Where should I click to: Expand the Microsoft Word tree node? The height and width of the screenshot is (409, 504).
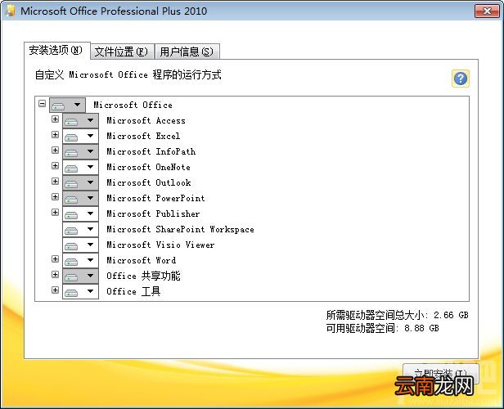pyautogui.click(x=56, y=259)
